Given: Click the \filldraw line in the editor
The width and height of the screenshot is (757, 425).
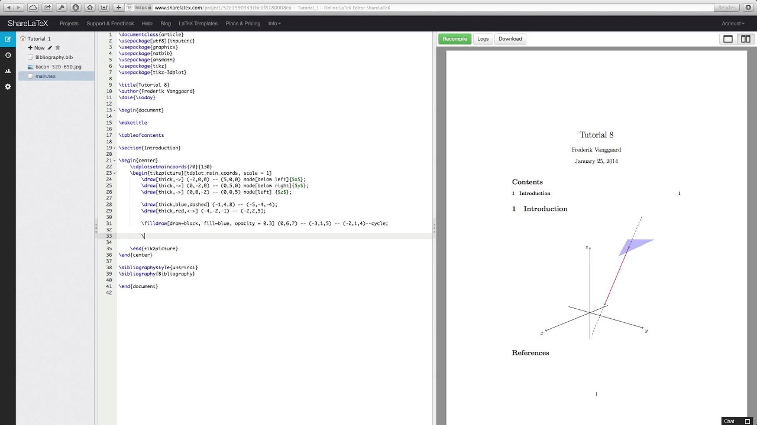Looking at the screenshot, I should (264, 224).
